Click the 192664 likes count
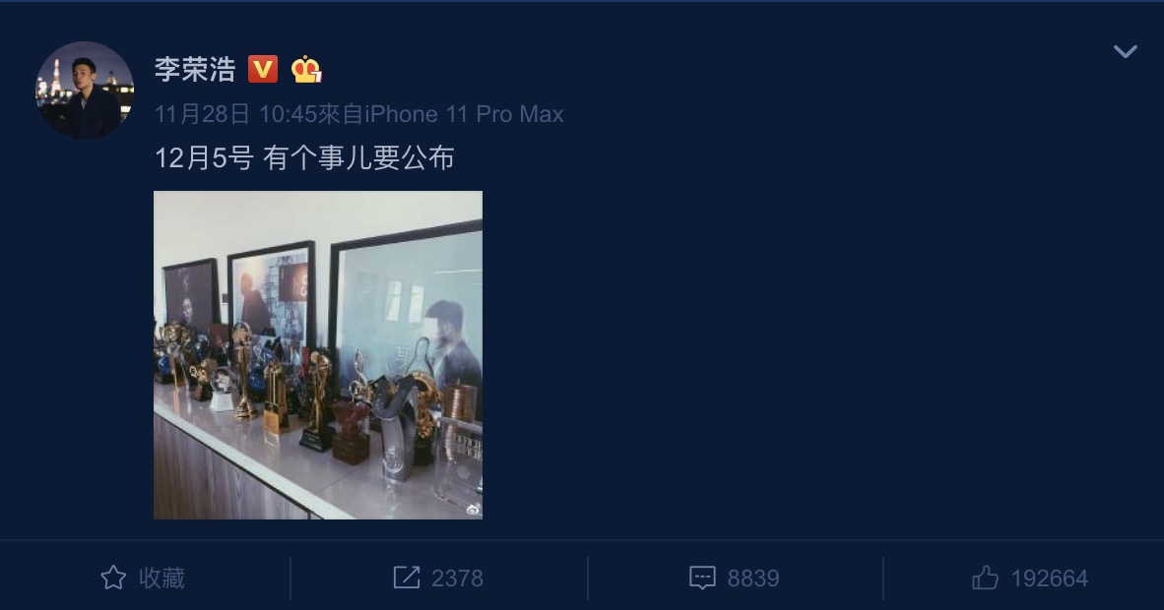This screenshot has width=1164, height=610. 1049,579
